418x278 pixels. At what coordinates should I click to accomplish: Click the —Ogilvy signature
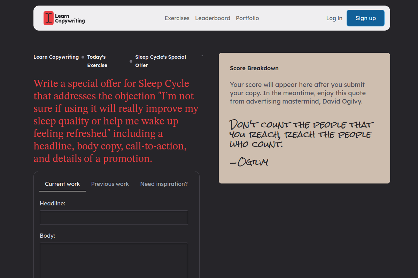click(x=249, y=162)
